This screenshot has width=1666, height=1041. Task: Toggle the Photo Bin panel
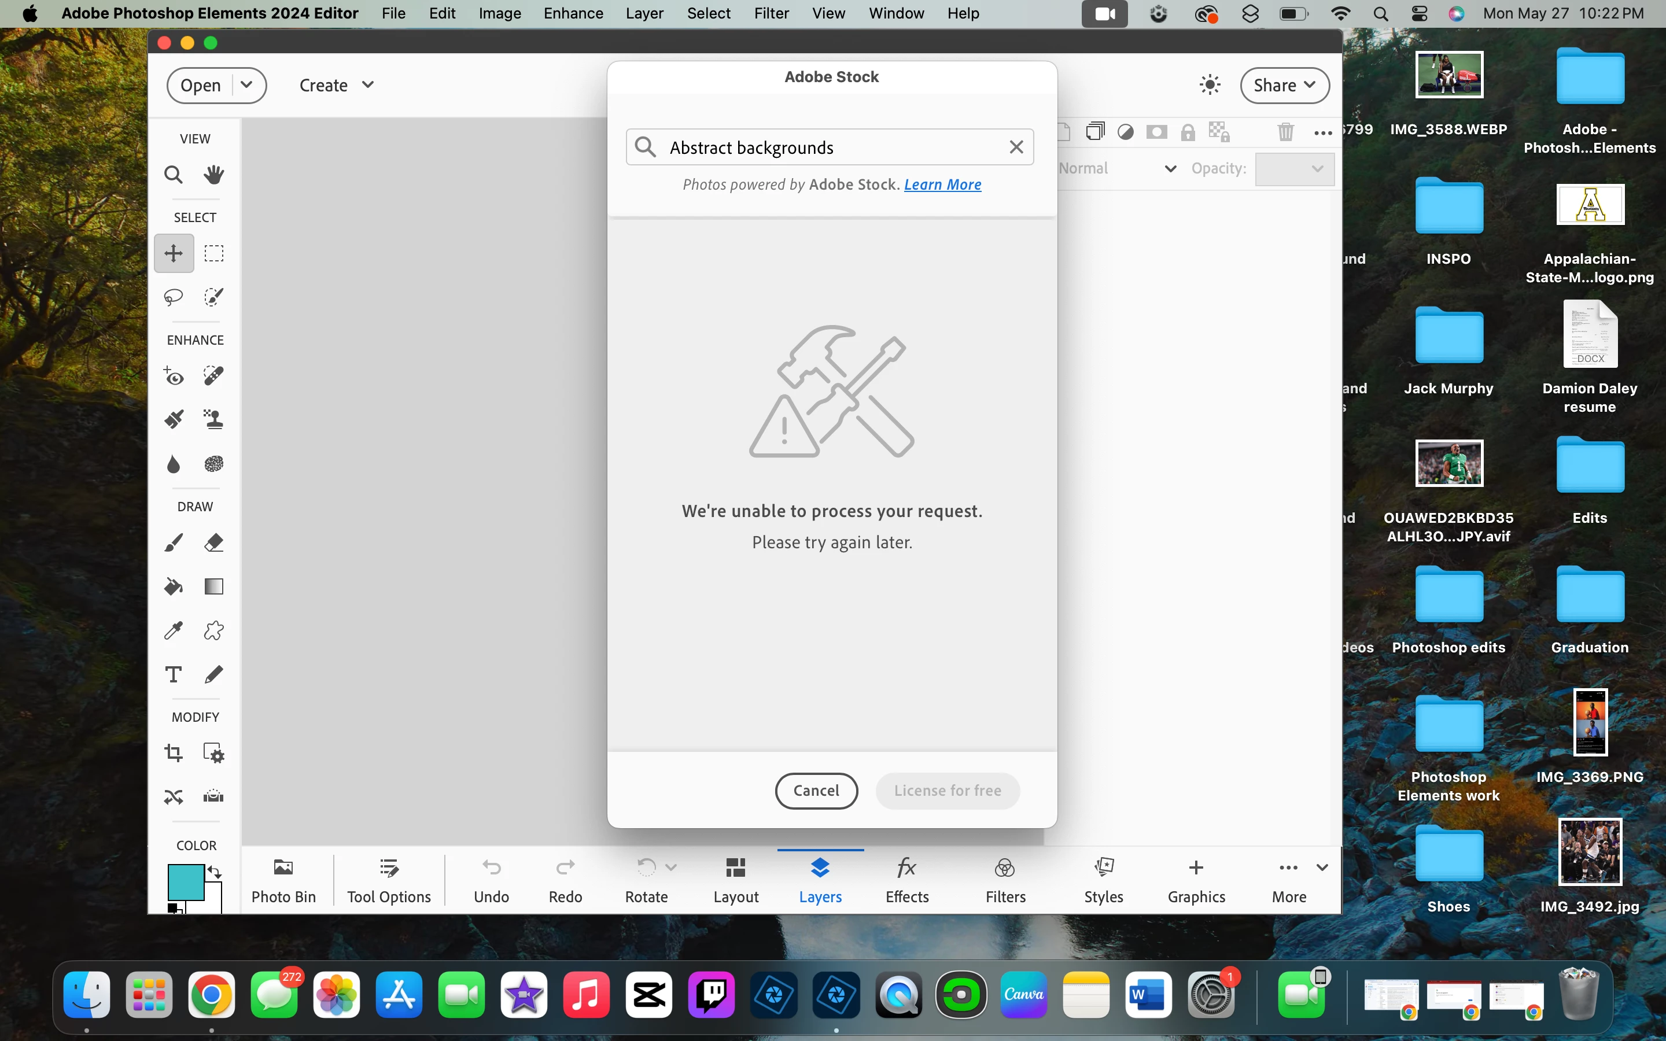(x=283, y=881)
